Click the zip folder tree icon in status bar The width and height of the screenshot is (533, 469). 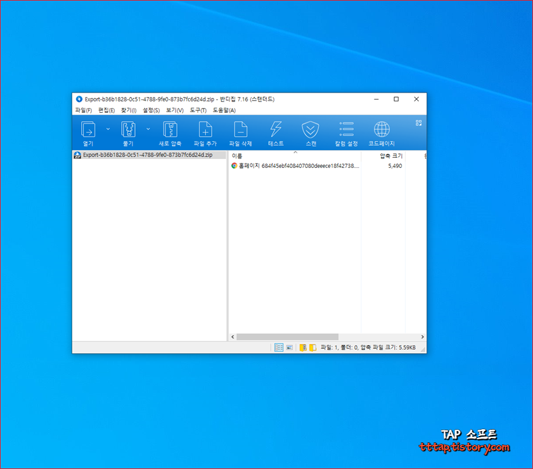coord(303,347)
